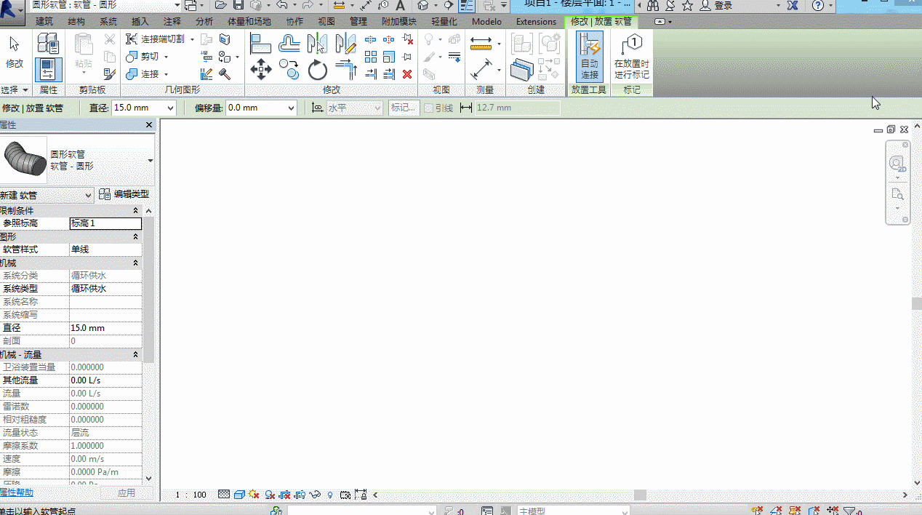The image size is (922, 515).
Task: Click the Align tool icon
Action: click(260, 44)
